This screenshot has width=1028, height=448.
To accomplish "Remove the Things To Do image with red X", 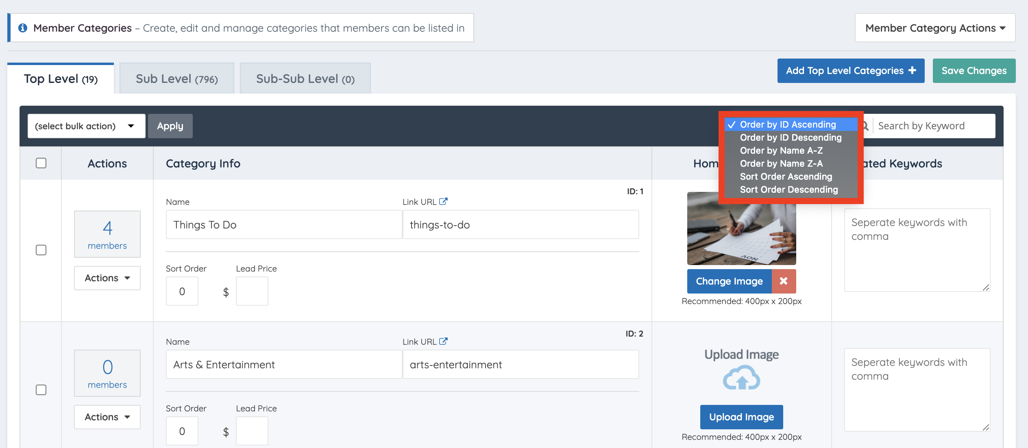I will point(783,281).
